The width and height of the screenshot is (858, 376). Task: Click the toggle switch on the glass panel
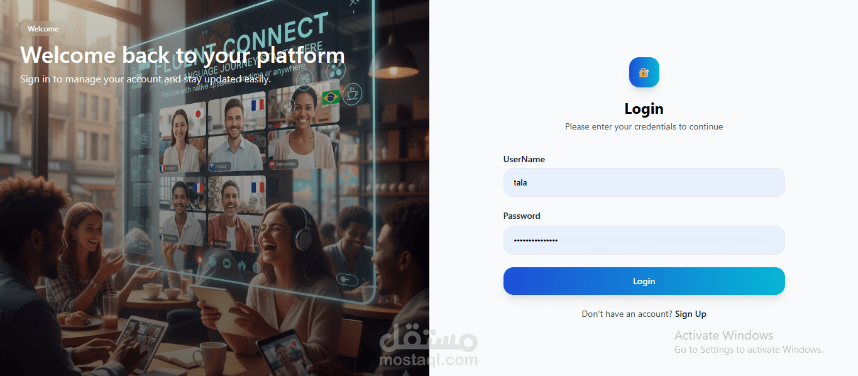point(346,279)
